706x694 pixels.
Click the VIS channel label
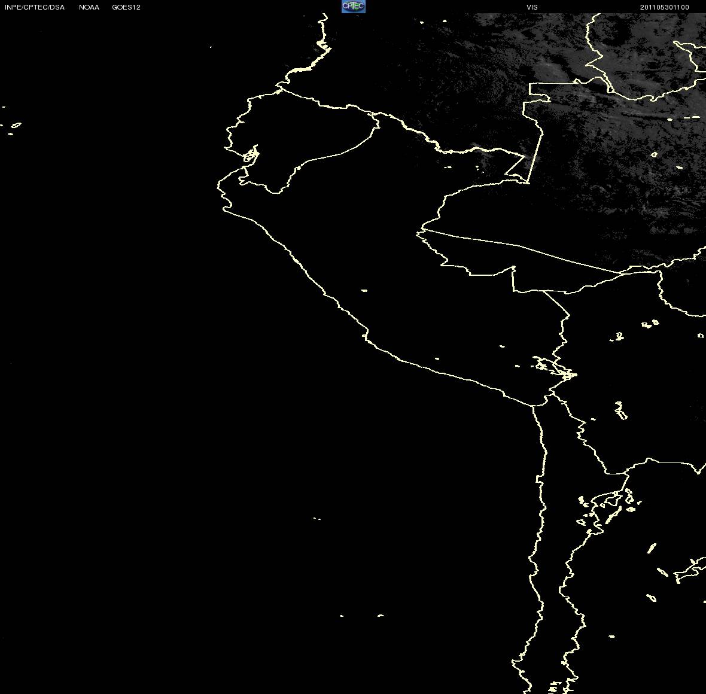coord(532,7)
